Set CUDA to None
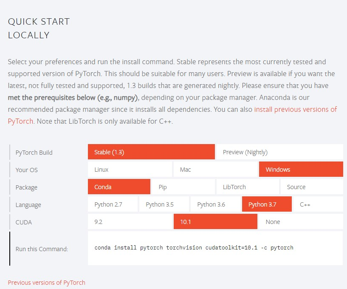This screenshot has height=289, width=347. [301, 222]
